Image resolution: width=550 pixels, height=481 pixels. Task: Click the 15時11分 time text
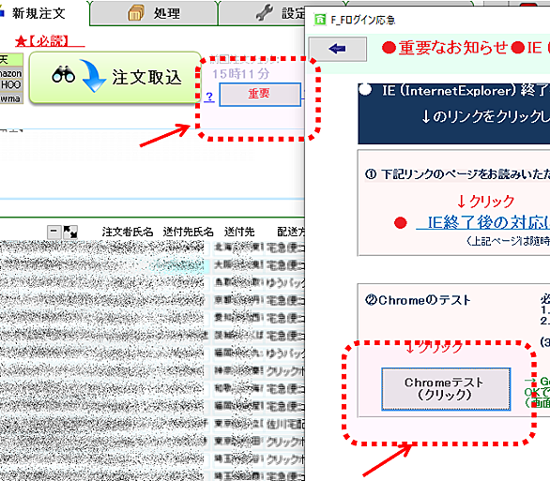coord(240,73)
